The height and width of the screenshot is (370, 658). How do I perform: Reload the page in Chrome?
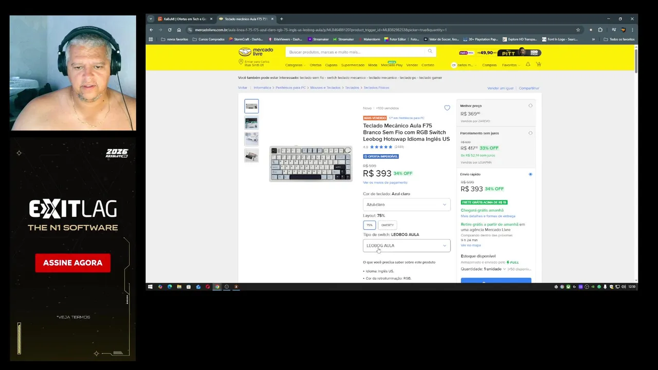coord(170,30)
